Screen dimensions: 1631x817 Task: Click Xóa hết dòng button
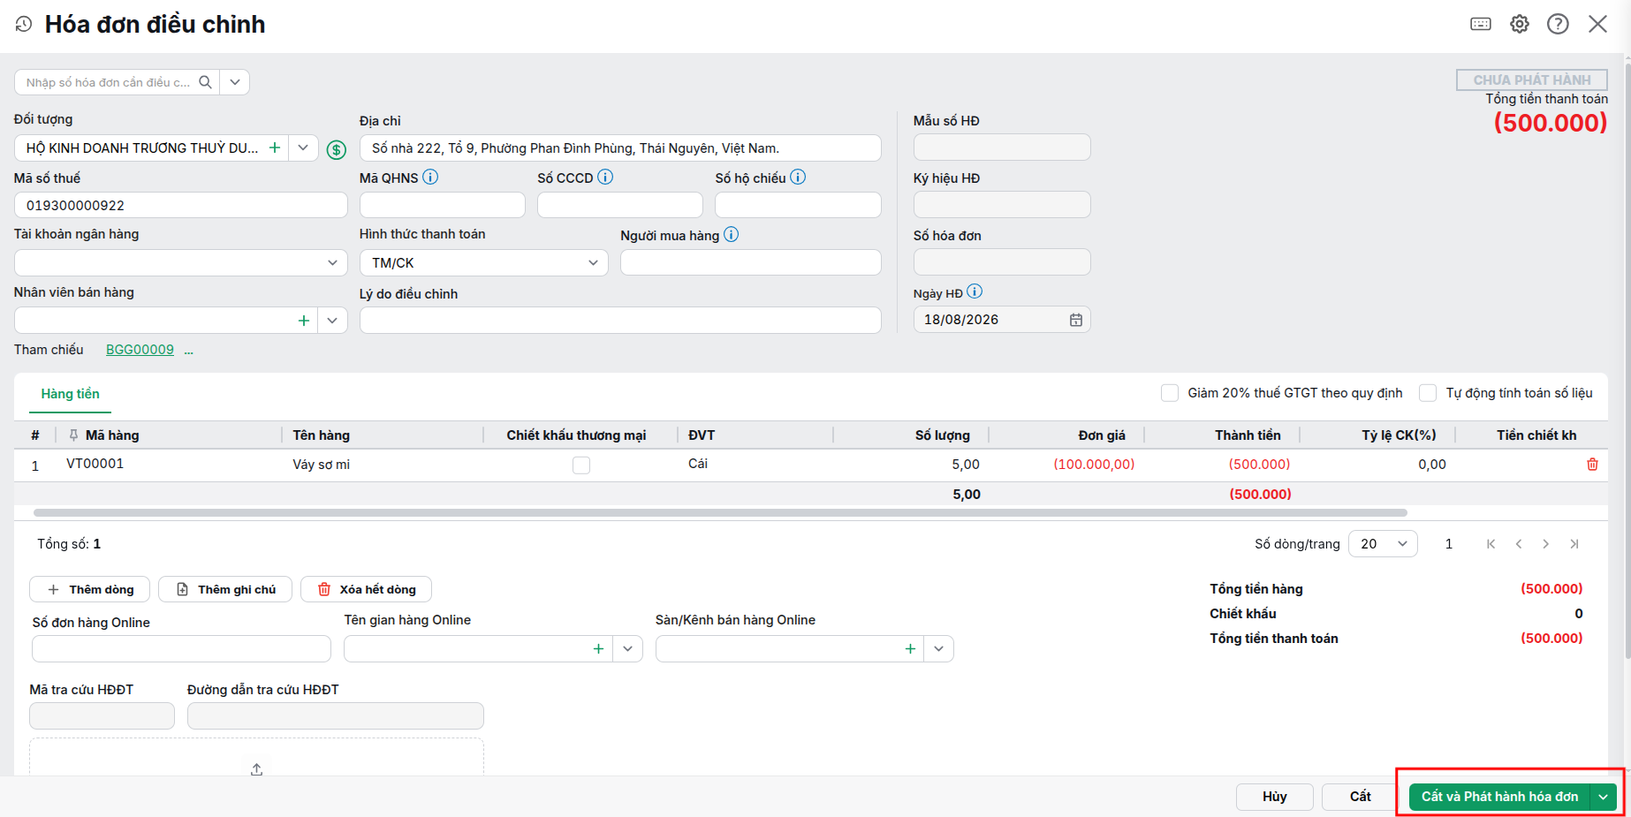[x=366, y=589]
